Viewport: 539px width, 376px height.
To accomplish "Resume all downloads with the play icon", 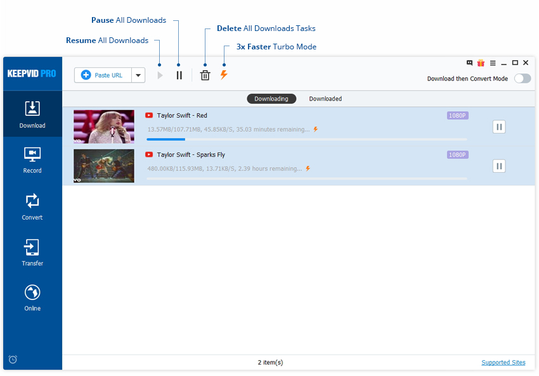I will pyautogui.click(x=160, y=75).
